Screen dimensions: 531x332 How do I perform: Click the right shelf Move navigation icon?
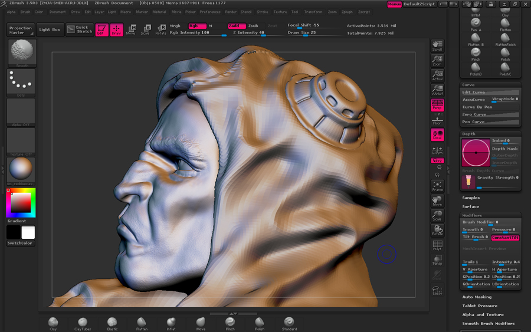tap(437, 201)
